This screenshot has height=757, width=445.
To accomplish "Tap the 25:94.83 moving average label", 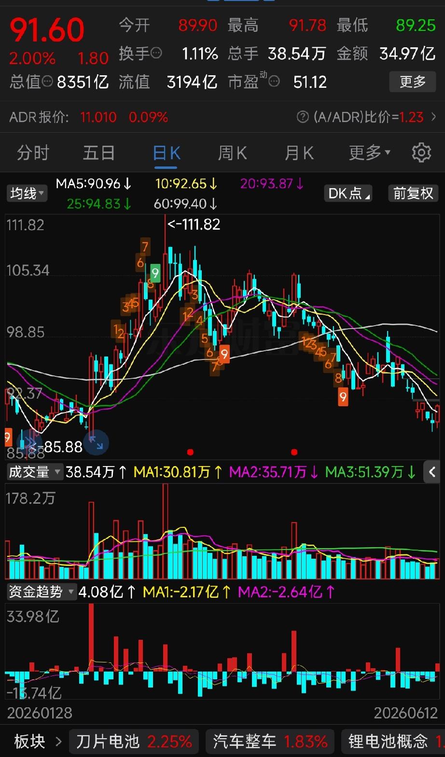I will 99,204.
